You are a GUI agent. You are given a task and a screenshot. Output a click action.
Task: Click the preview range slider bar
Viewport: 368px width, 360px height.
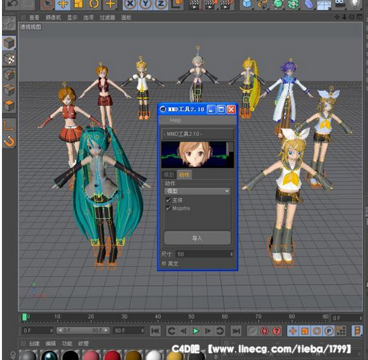point(83,331)
